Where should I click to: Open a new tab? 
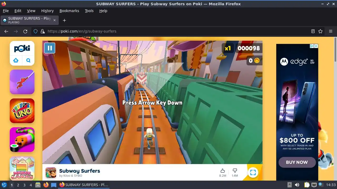pos(64,20)
